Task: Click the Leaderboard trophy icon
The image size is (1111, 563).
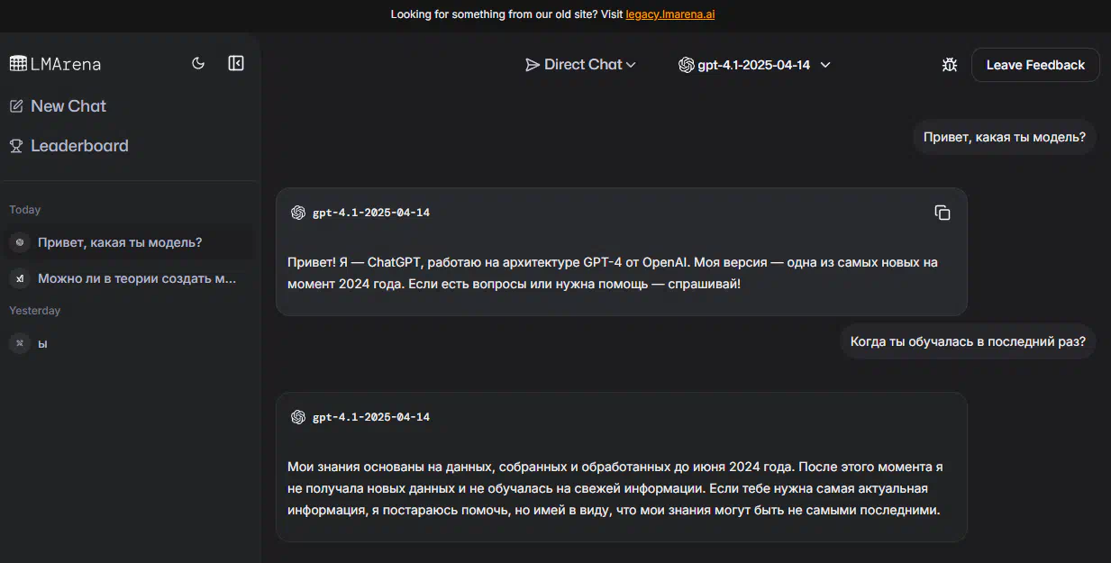Action: coord(16,146)
